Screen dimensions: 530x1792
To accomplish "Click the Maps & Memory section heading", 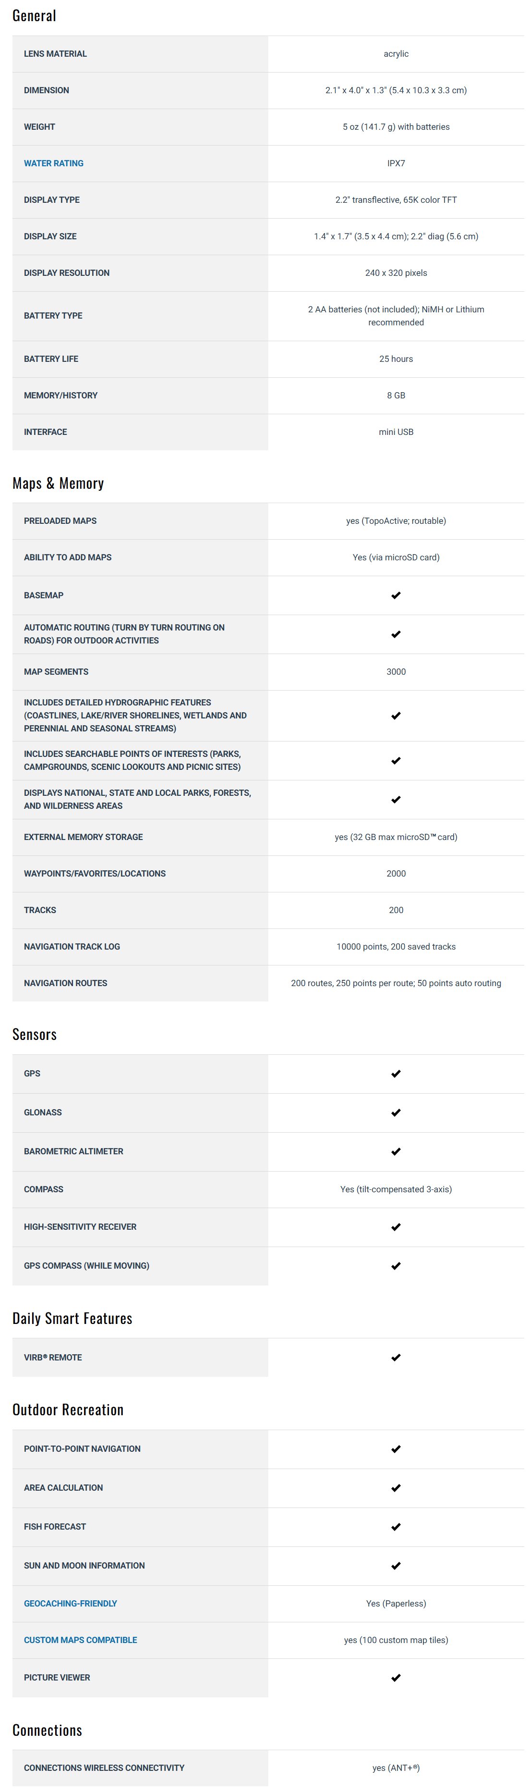I will pos(59,483).
